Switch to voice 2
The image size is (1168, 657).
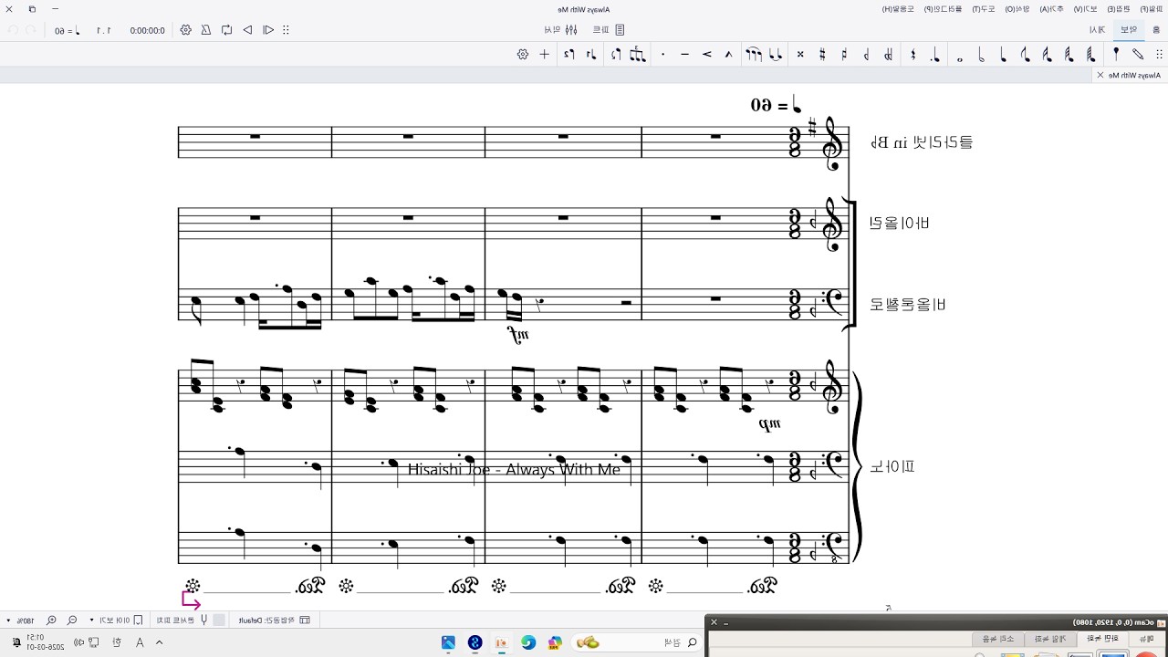click(x=568, y=54)
